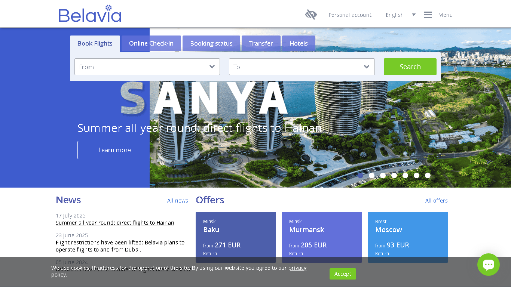Switch to the Transfer tab

click(261, 44)
